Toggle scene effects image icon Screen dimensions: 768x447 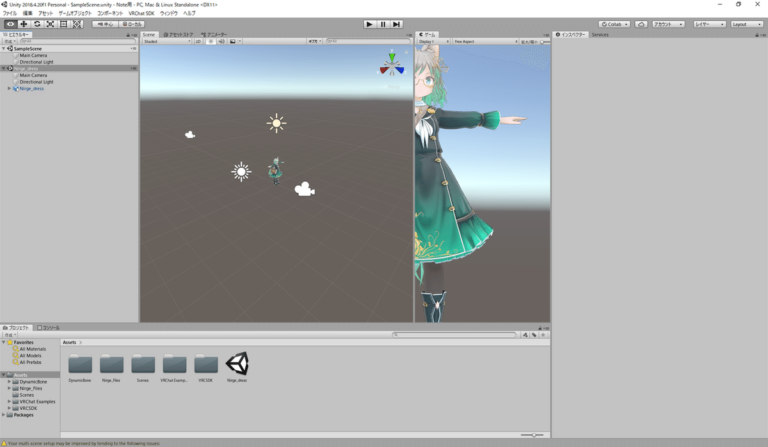pyautogui.click(x=233, y=41)
